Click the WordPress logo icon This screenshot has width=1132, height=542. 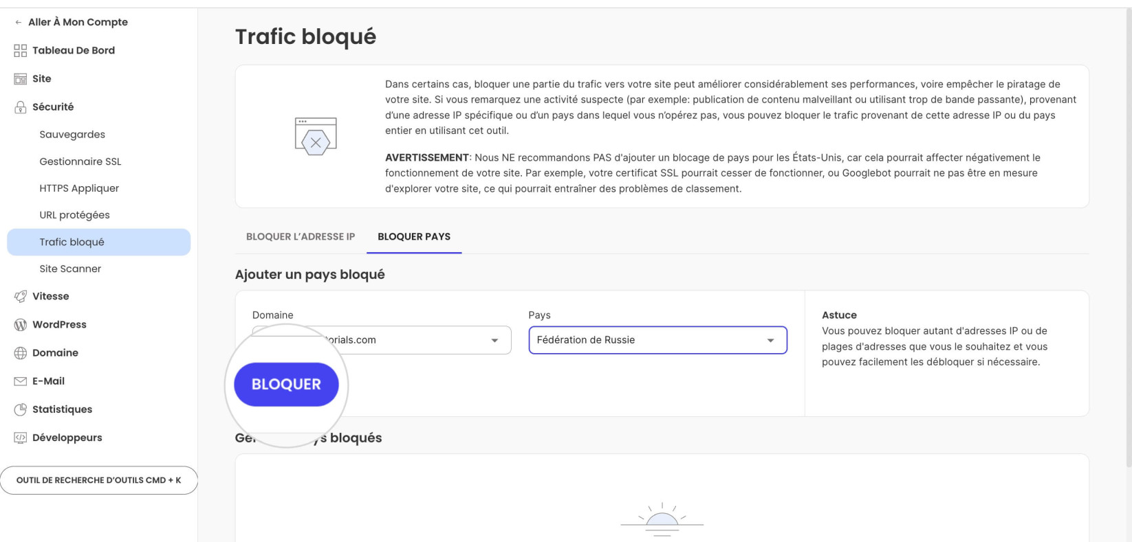pyautogui.click(x=21, y=324)
